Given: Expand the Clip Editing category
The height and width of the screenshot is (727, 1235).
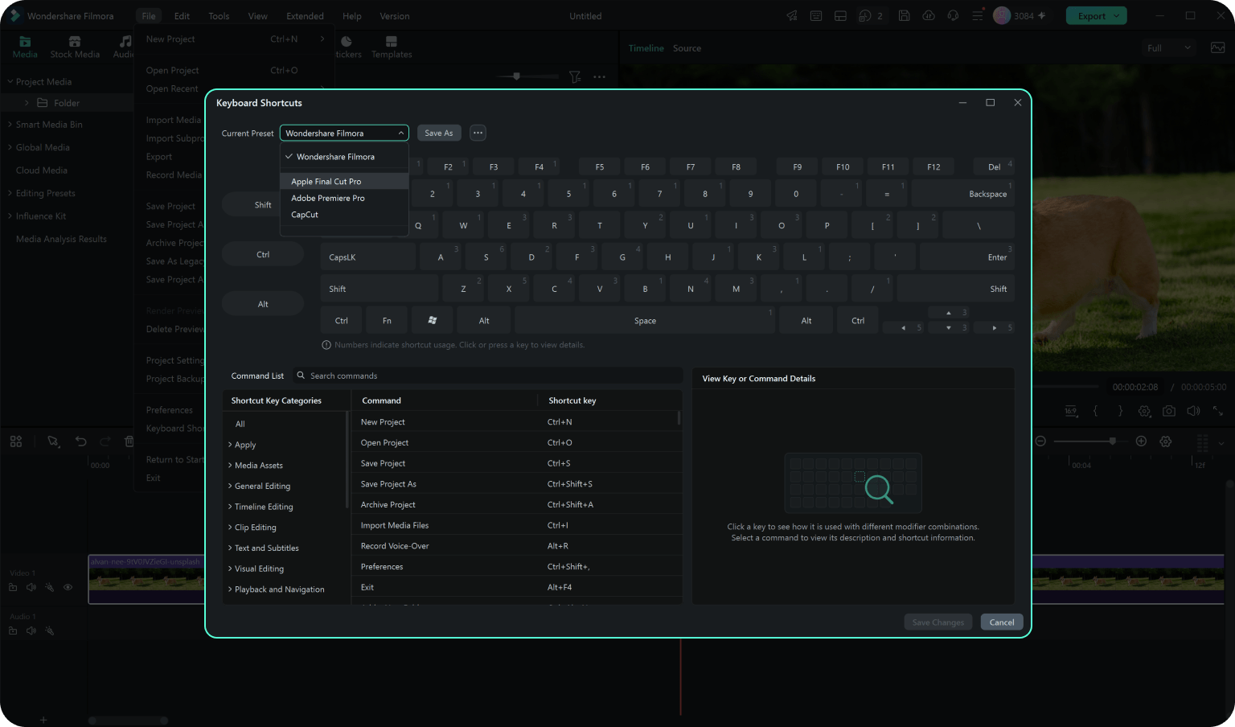Looking at the screenshot, I should (230, 528).
